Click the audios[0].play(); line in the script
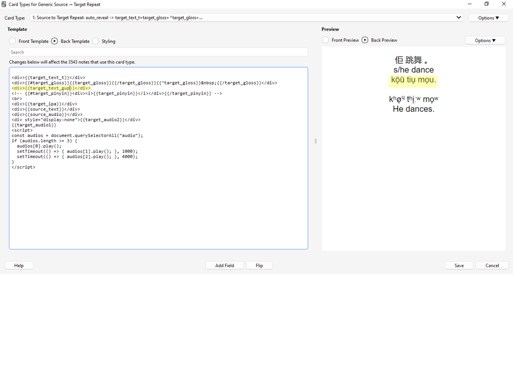The image size is (513, 385). tap(39, 146)
